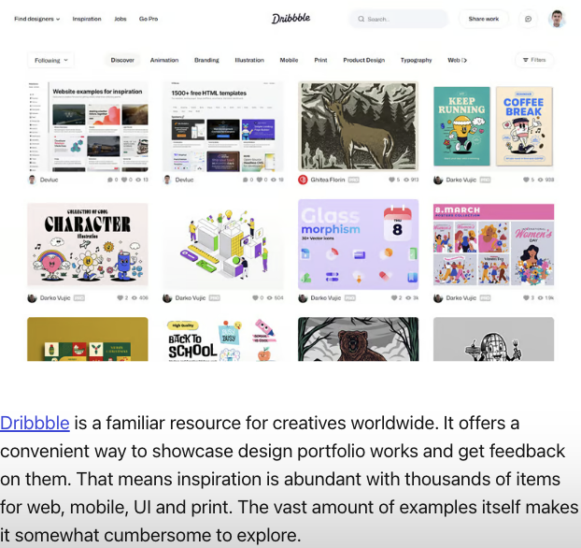Click the search magnifier icon
This screenshot has height=548, width=581.
click(x=361, y=19)
